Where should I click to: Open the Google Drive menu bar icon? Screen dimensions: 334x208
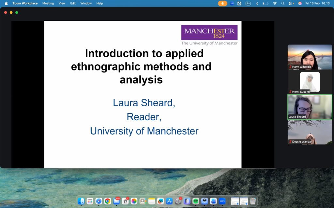(x=239, y=3)
